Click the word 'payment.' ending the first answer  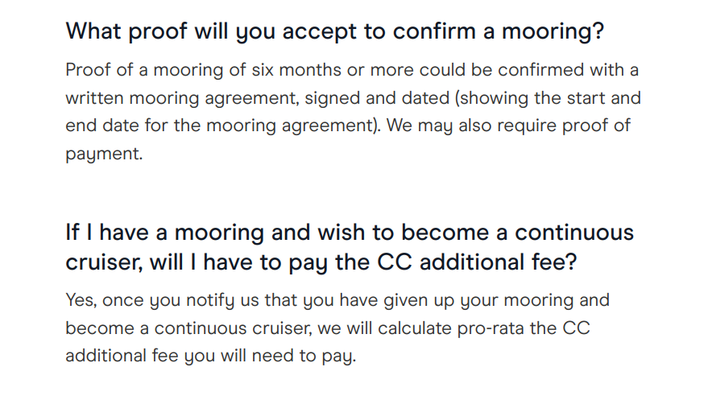point(104,155)
